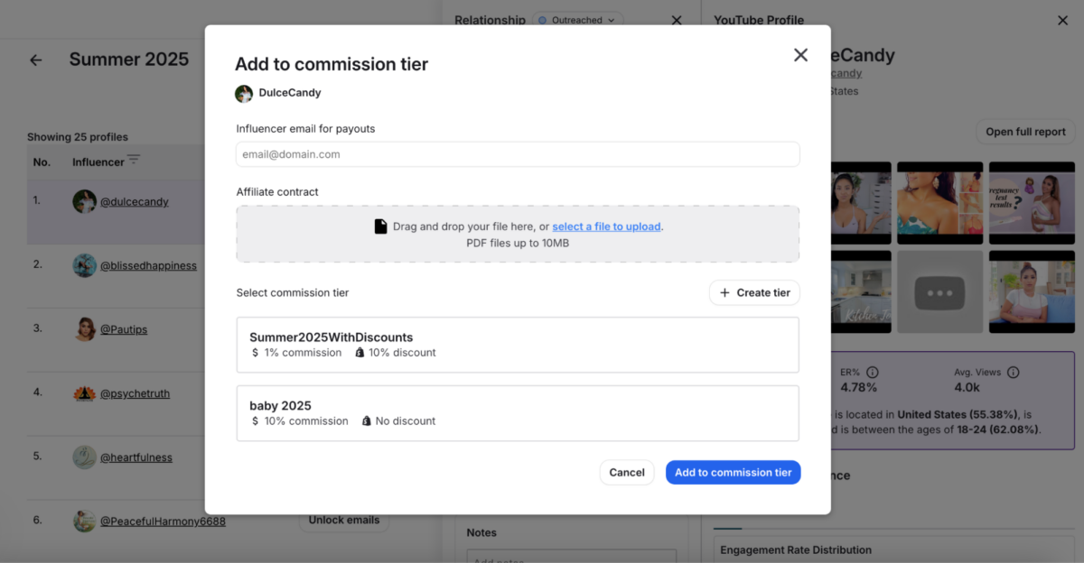Open the Outreached relationship dropdown
Image resolution: width=1084 pixels, height=563 pixels.
577,19
